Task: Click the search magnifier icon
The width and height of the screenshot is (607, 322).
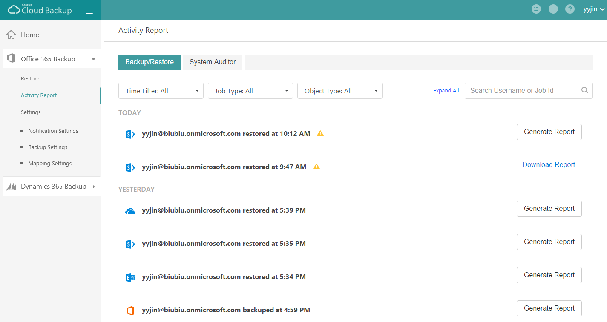Action: tap(584, 90)
